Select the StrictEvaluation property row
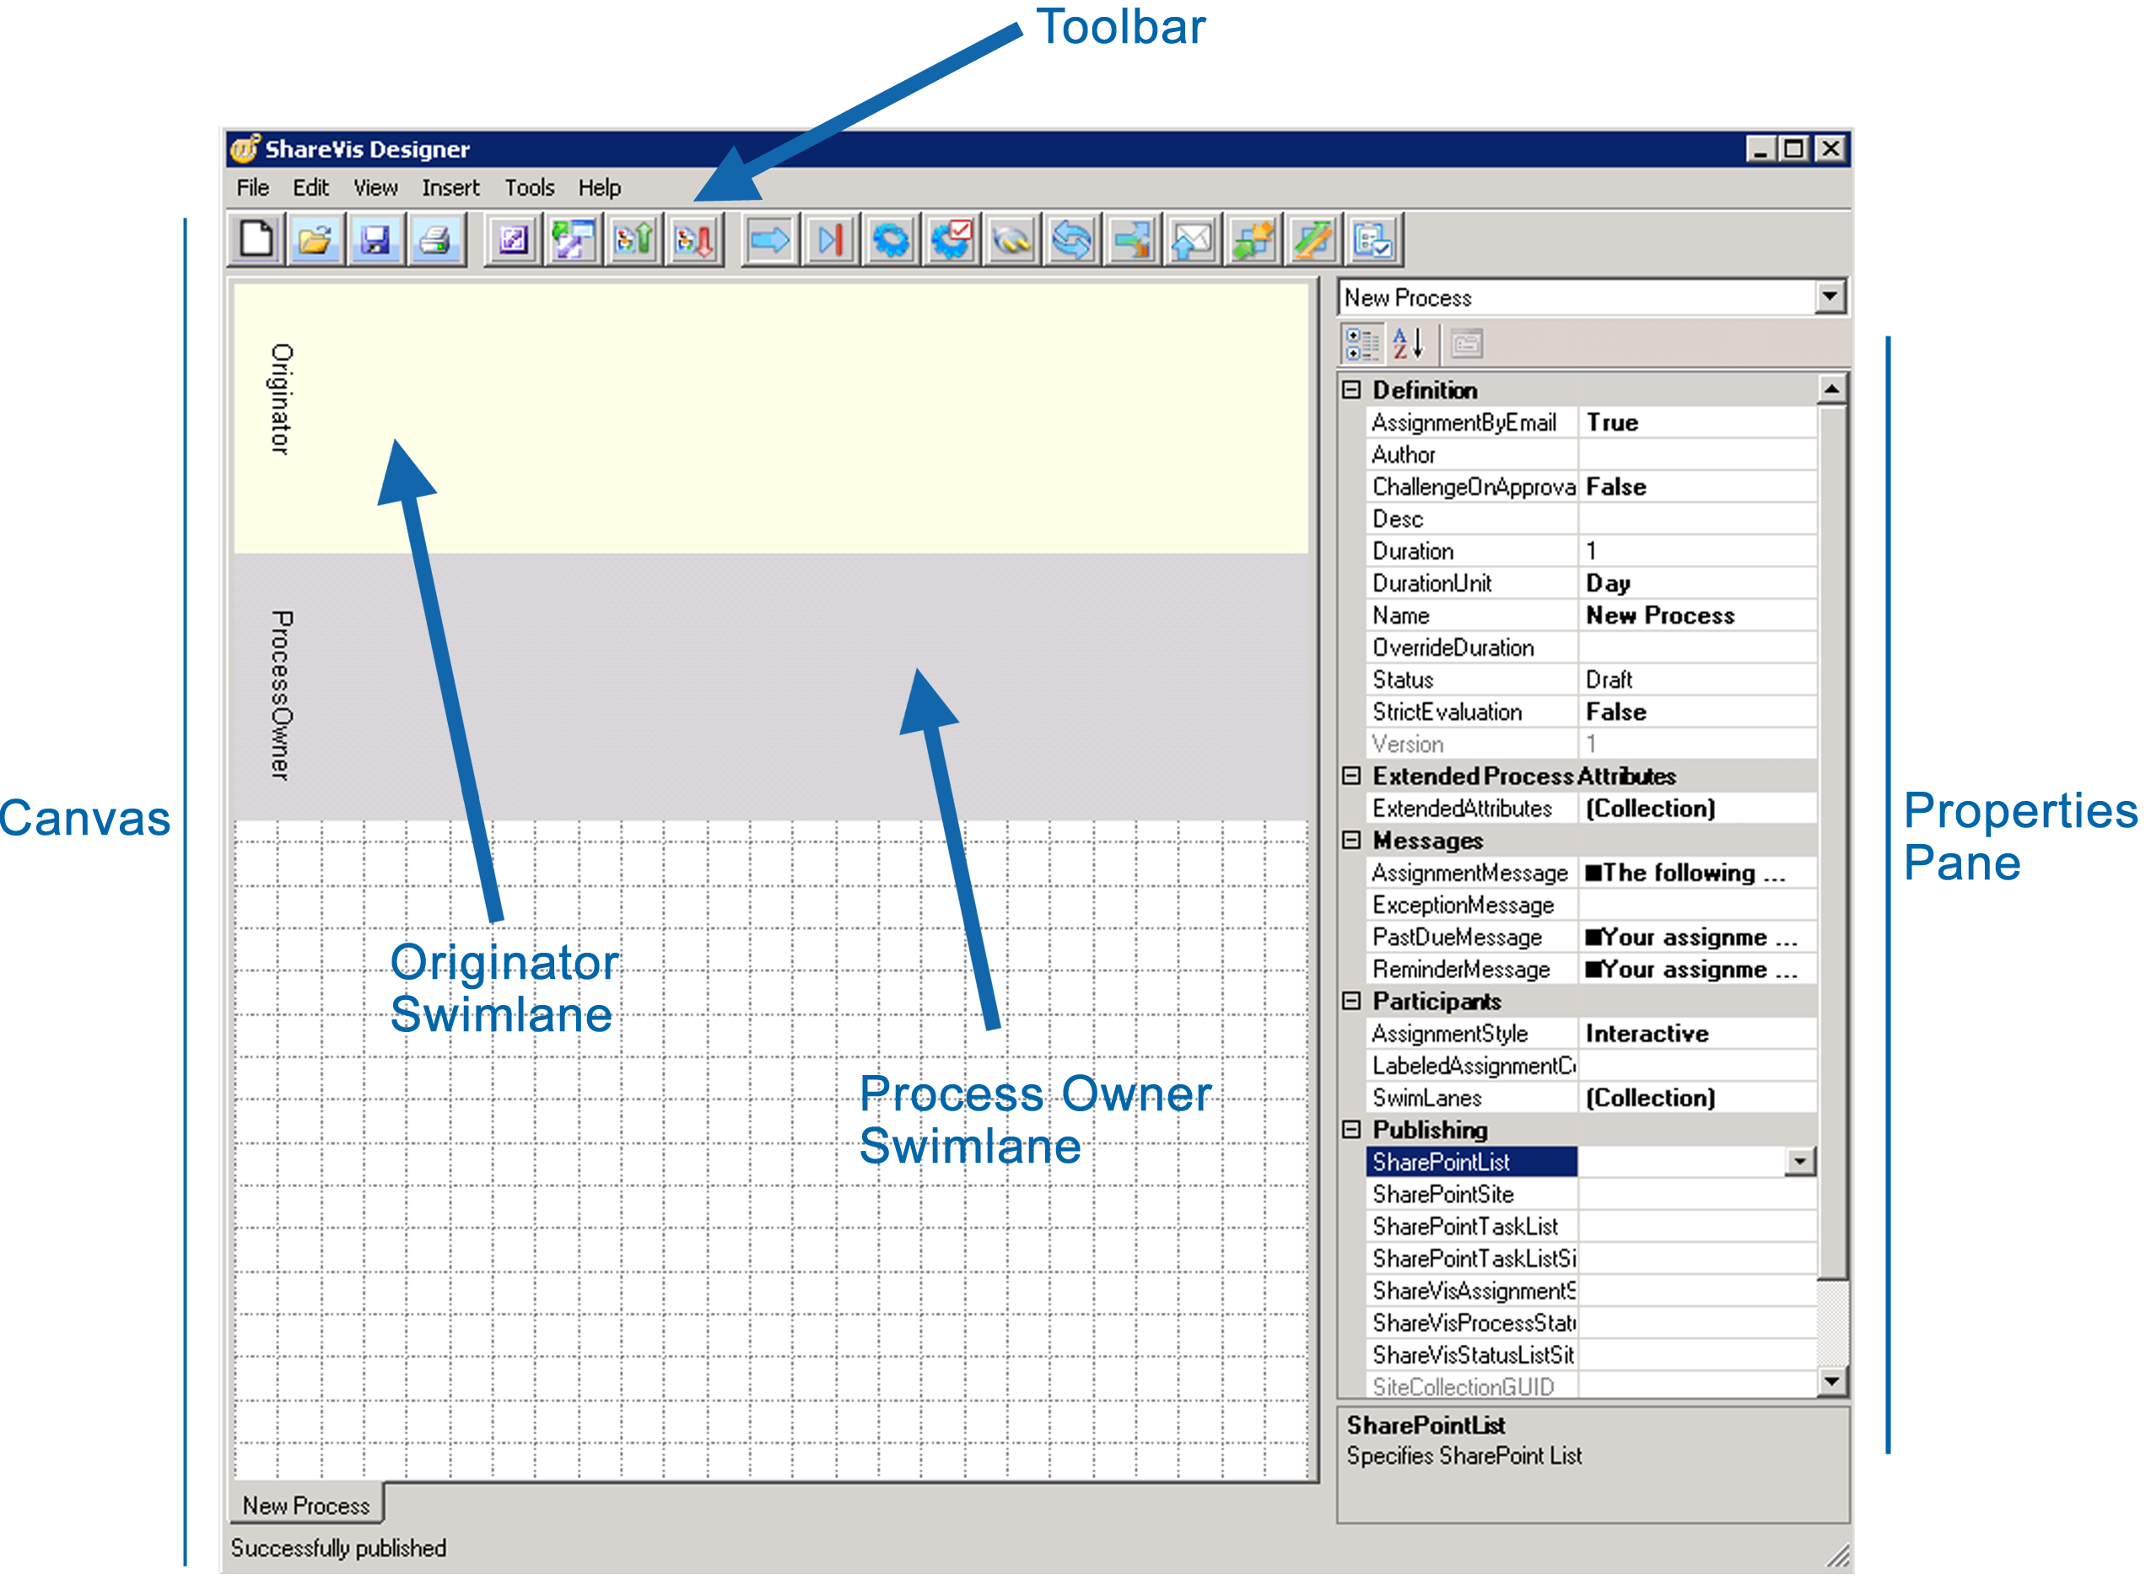 (x=1592, y=712)
